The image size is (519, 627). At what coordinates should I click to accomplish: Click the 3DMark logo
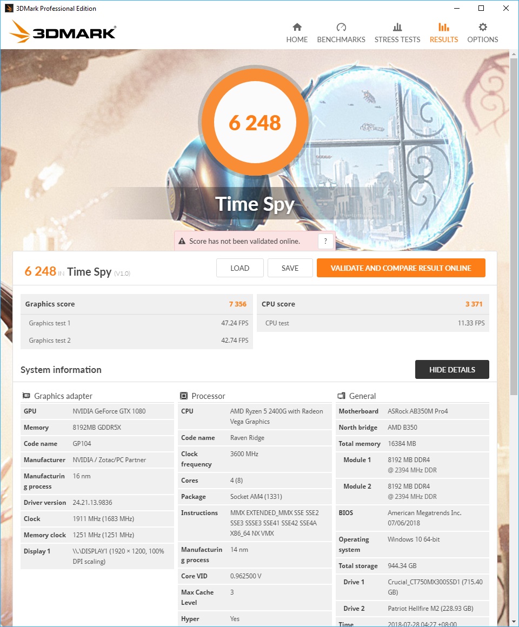(63, 31)
